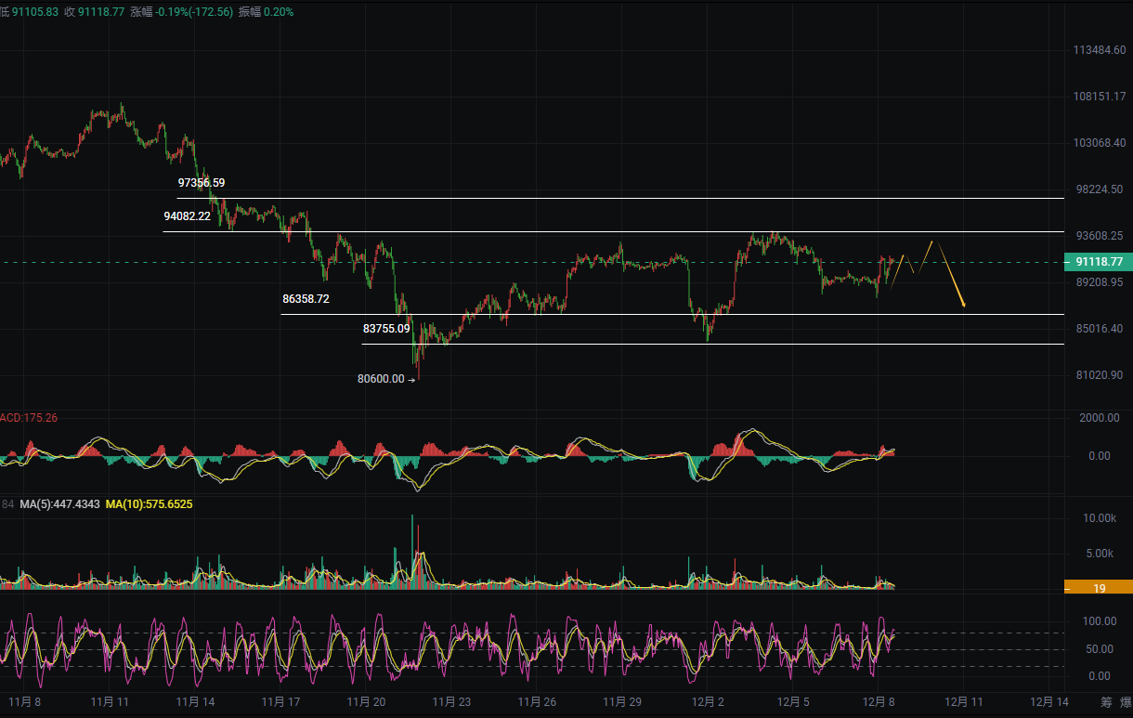This screenshot has width=1133, height=718.
Task: Click the 11月 23 date on time axis
Action: 450,701
